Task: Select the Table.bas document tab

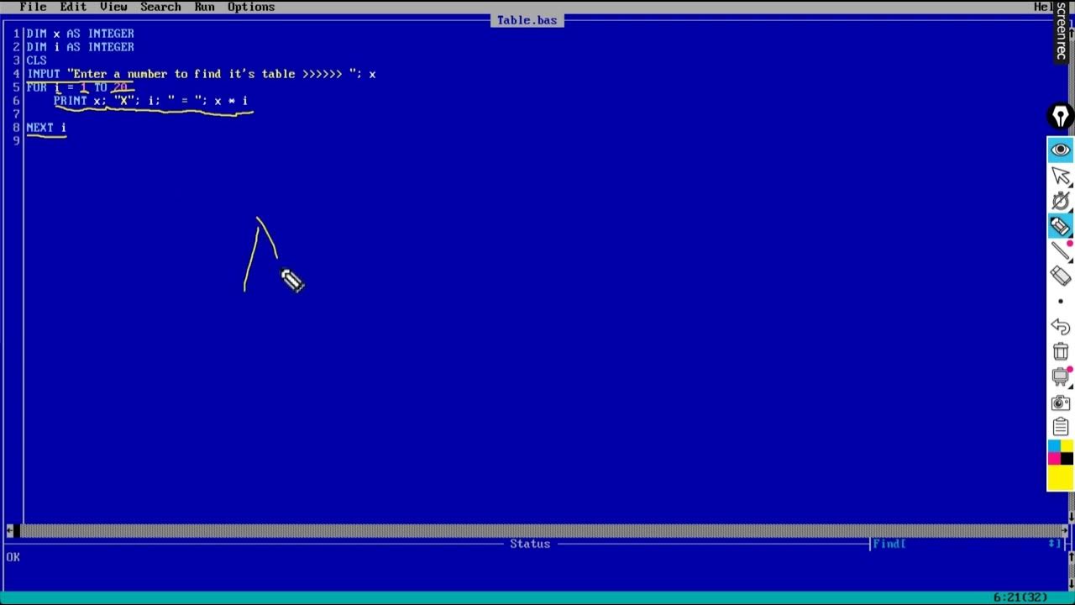Action: click(527, 20)
